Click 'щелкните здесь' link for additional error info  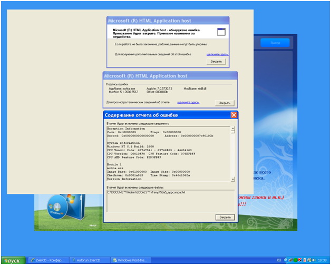218,54
